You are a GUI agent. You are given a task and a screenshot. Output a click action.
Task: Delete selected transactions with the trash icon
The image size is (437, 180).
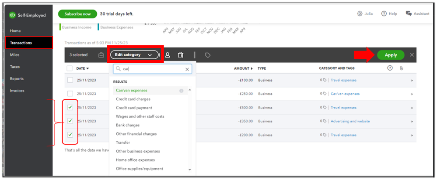[x=181, y=55]
